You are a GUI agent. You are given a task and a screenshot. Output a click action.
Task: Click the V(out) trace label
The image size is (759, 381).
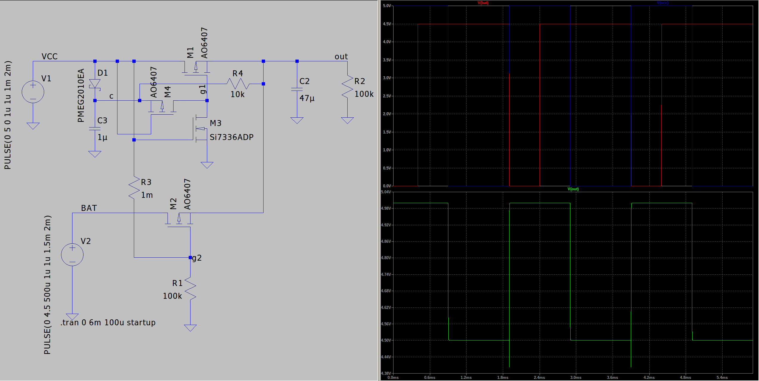tap(573, 189)
